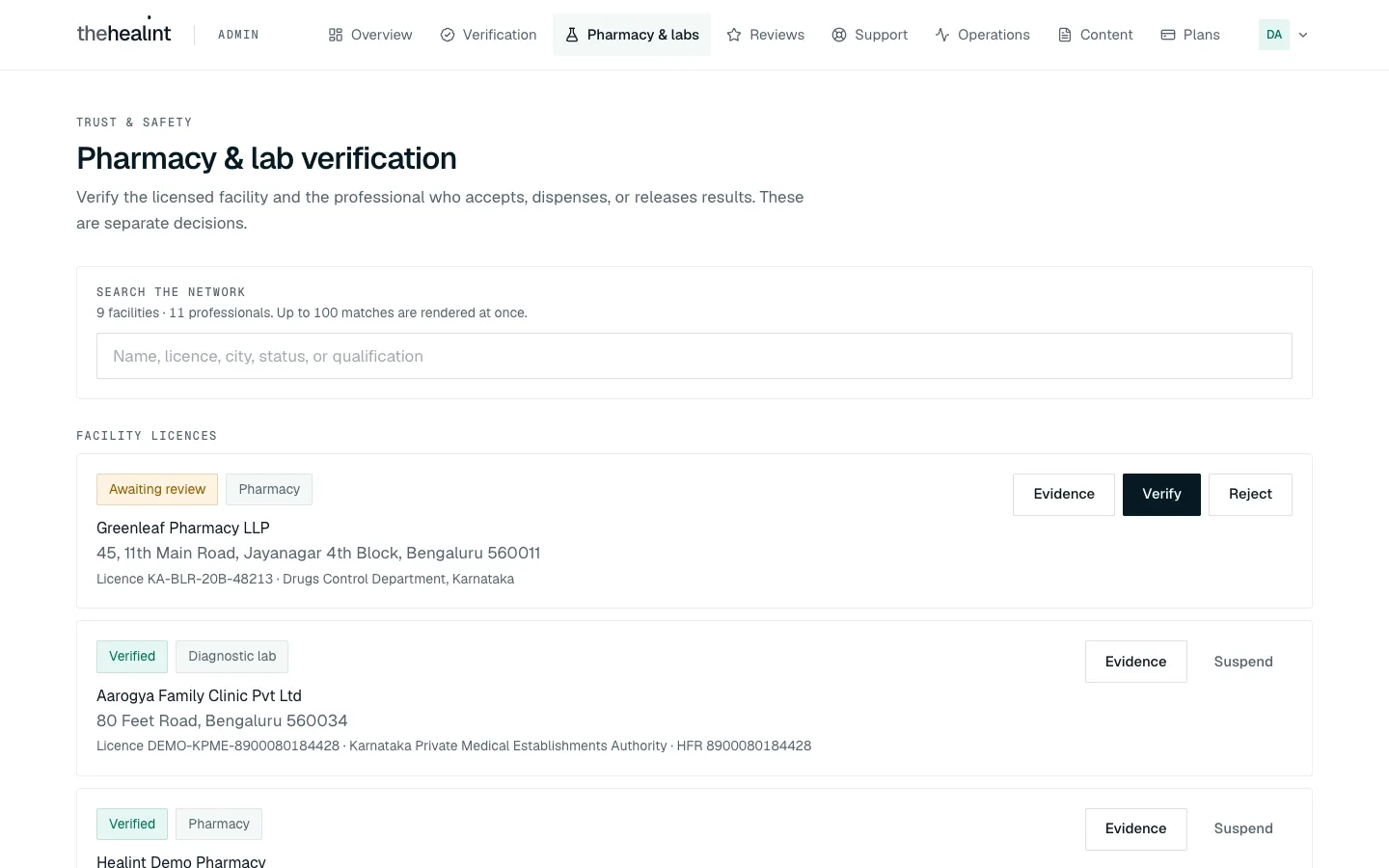The image size is (1389, 868).
Task: Suspend Healint Demo Pharmacy
Action: [1243, 829]
